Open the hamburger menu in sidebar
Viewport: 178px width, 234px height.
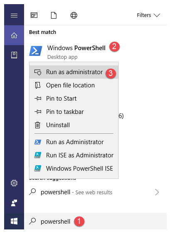[14, 15]
